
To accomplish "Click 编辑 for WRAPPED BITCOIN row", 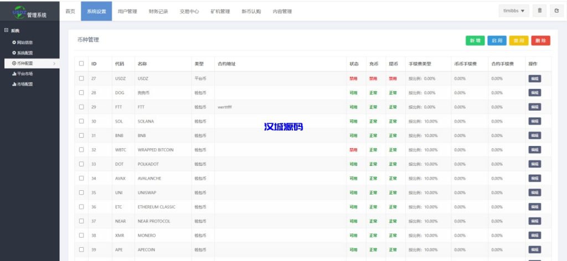I will click(x=534, y=150).
